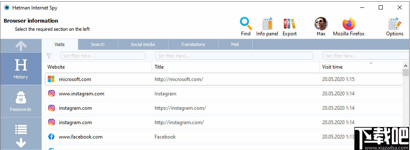Click visit time 20.05.2020 1:13

click(x=338, y=137)
